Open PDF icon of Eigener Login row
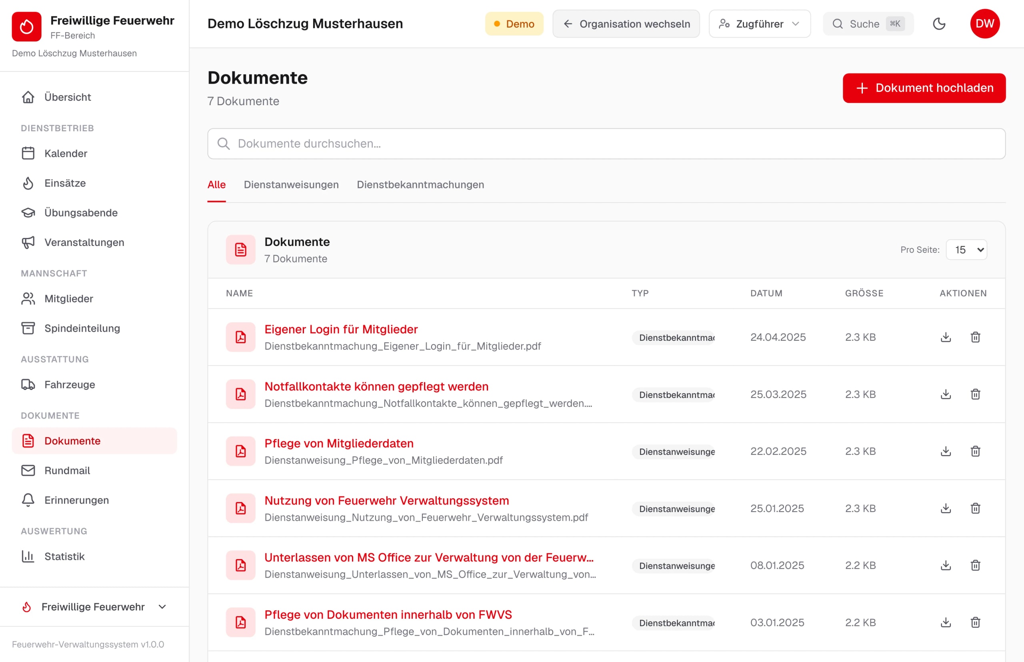This screenshot has height=662, width=1024. tap(241, 337)
